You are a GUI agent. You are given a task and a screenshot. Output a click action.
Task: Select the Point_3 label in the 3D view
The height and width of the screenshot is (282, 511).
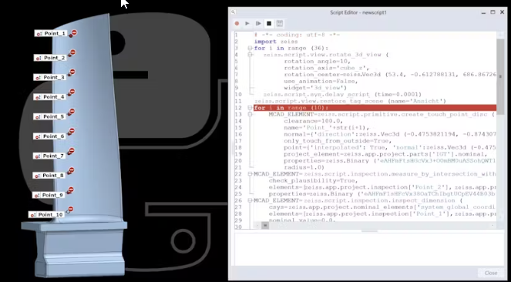coord(50,78)
